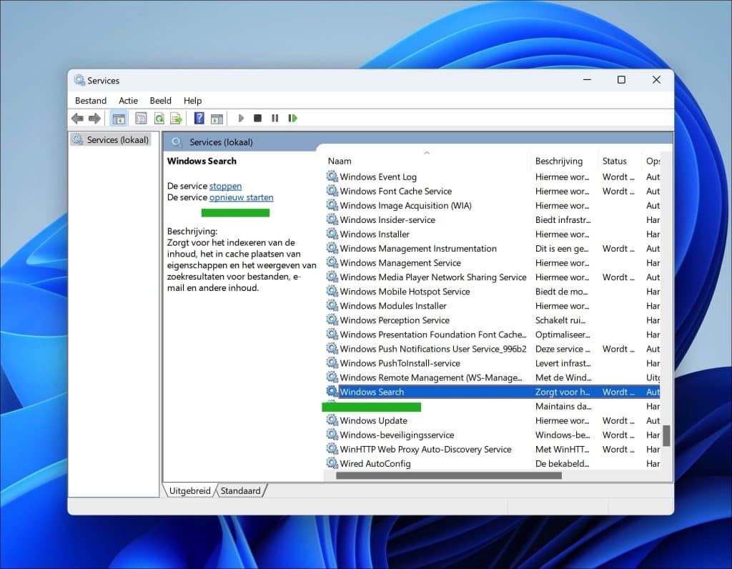The width and height of the screenshot is (732, 569).
Task: Select Windows-beveiligingsservice row
Action: point(397,435)
